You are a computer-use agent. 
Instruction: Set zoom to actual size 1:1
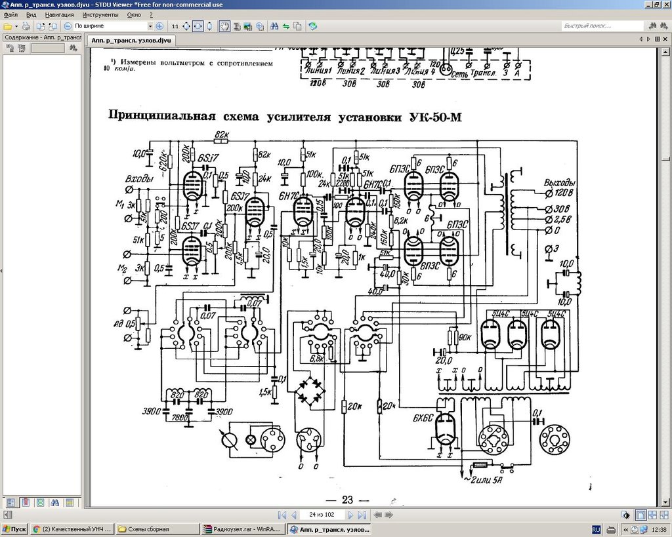click(175, 26)
